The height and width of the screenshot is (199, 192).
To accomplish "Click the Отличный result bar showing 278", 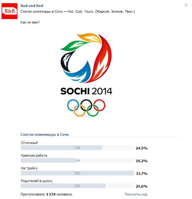I will pos(77,148).
